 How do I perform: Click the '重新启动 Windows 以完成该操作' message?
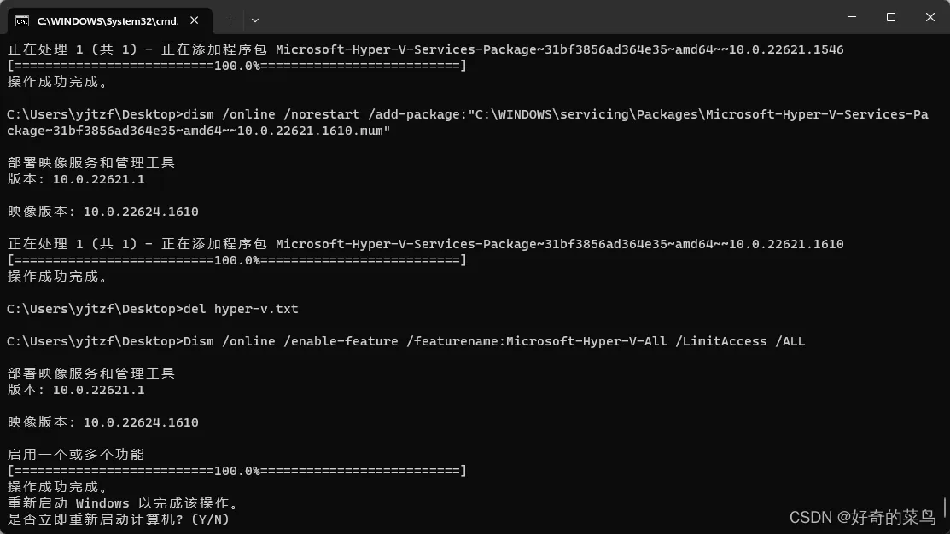coord(123,503)
